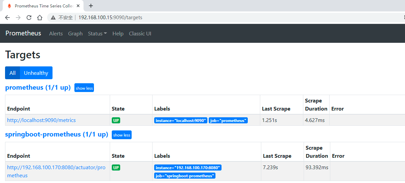Close the Prometheus Time Series tab
The width and height of the screenshot is (405, 183).
(78, 6)
